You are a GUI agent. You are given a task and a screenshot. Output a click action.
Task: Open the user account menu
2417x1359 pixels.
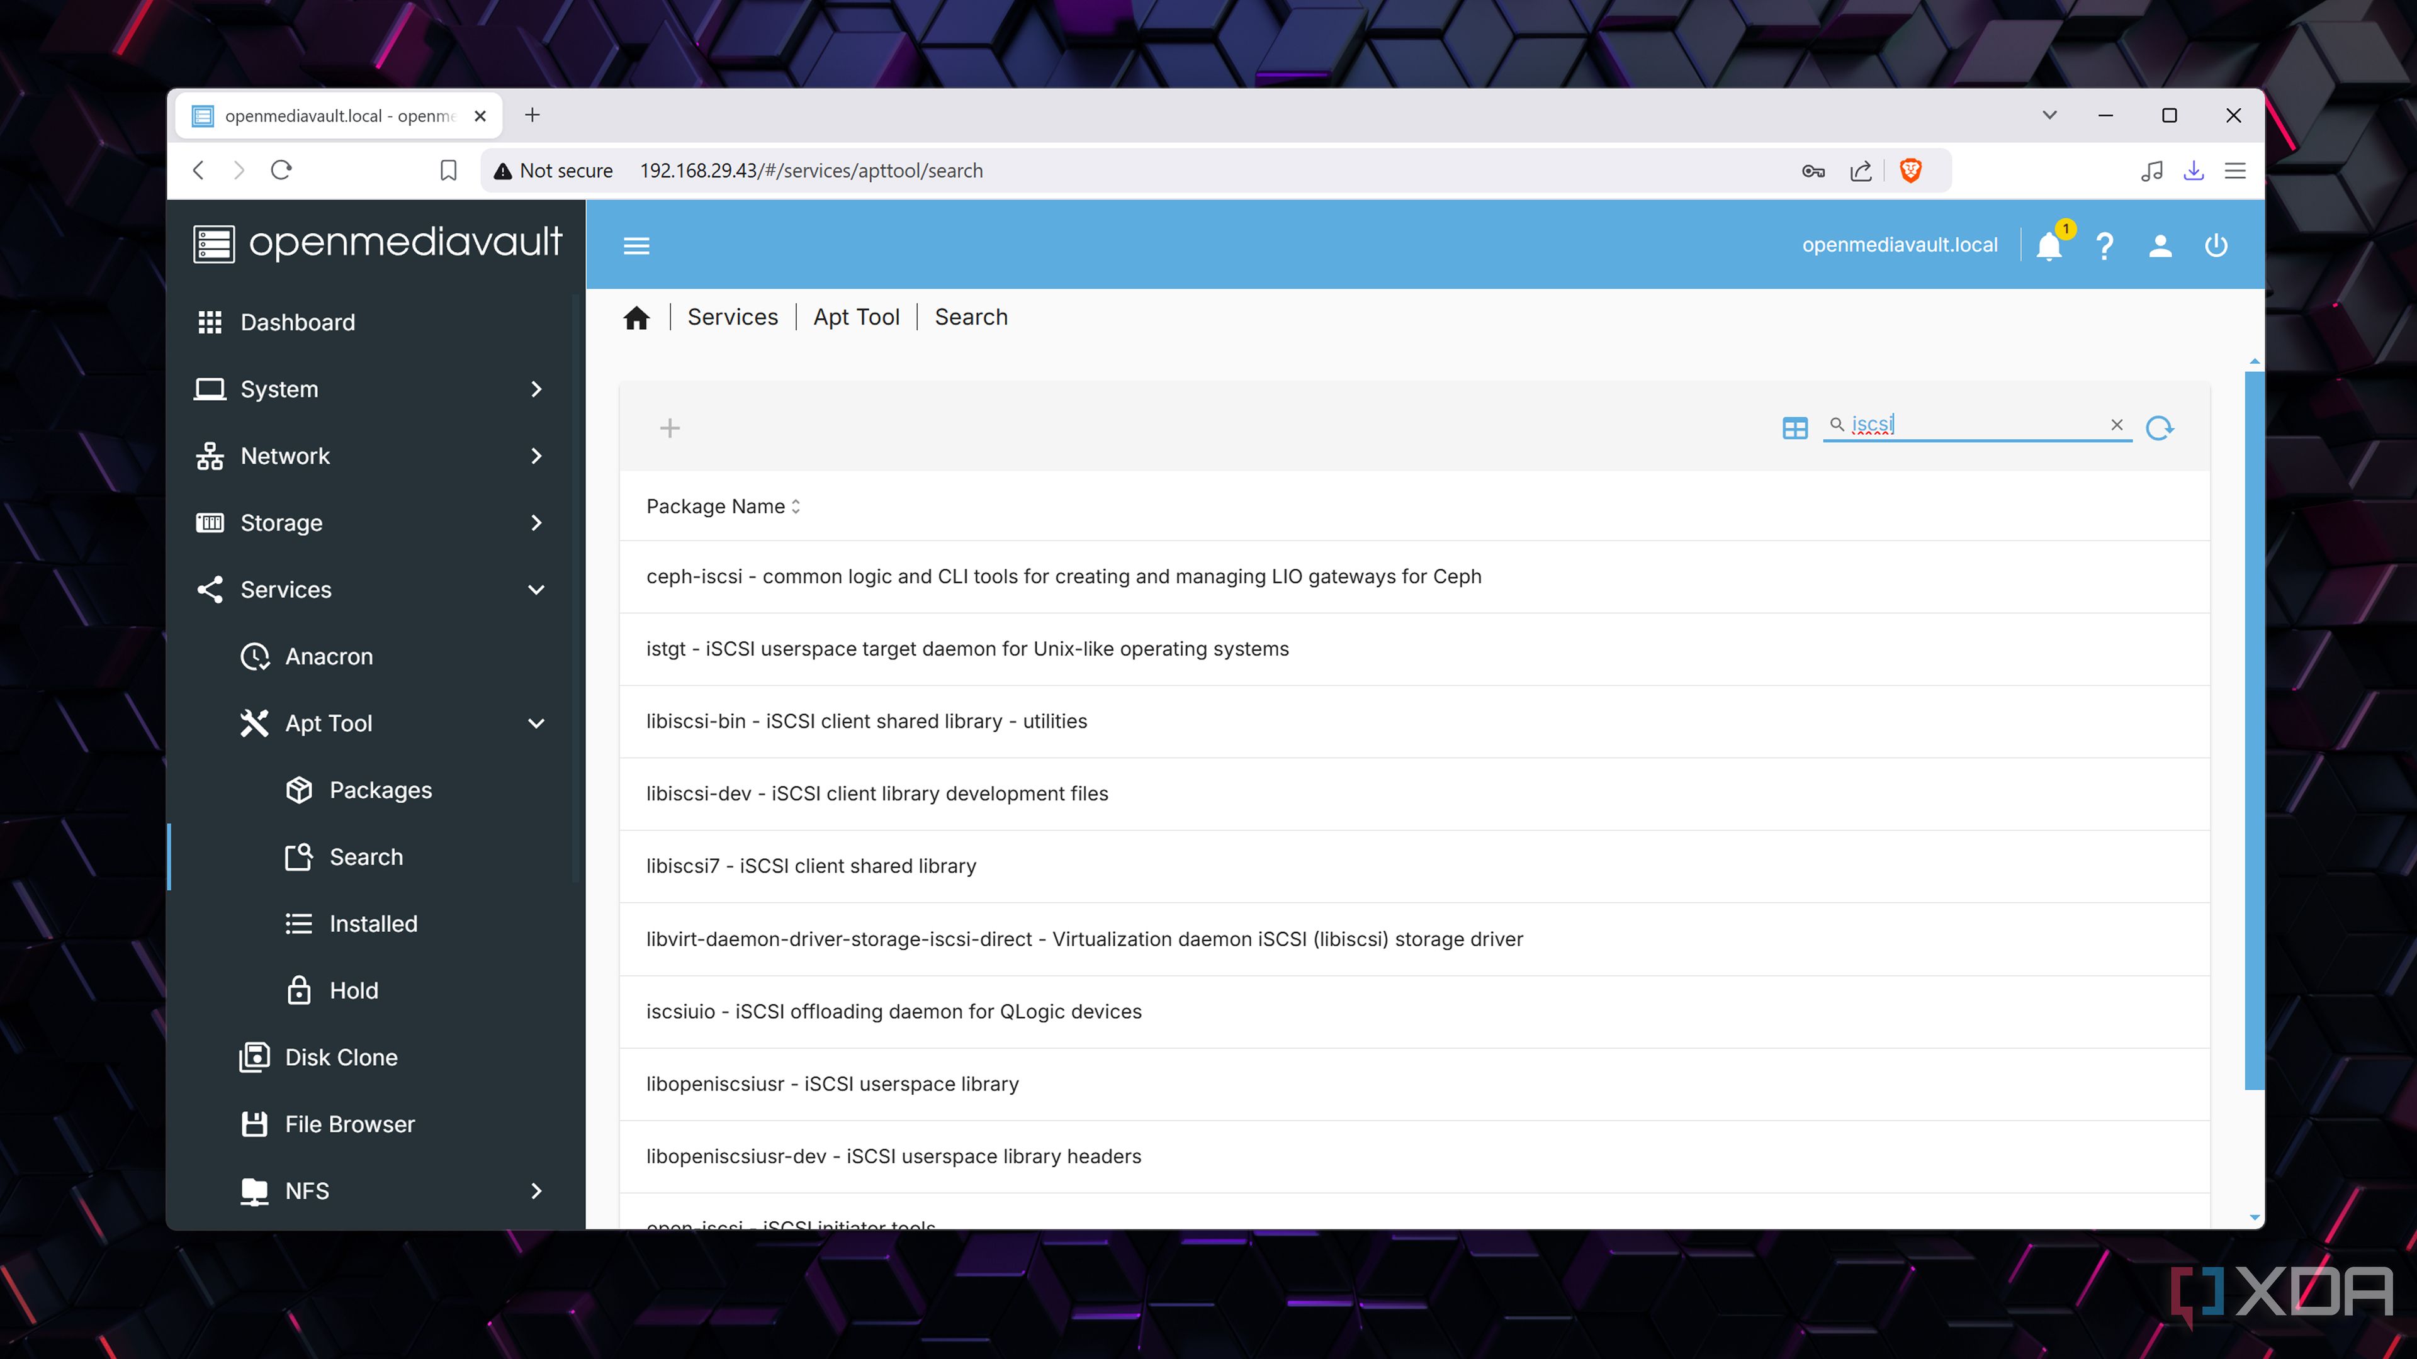tap(2160, 246)
